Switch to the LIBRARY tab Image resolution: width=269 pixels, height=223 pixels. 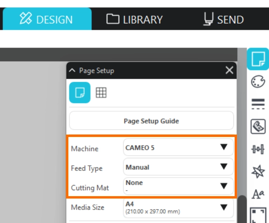tap(135, 19)
